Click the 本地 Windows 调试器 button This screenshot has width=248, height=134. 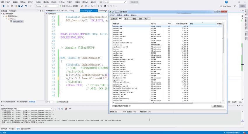pyautogui.click(x=70, y=6)
